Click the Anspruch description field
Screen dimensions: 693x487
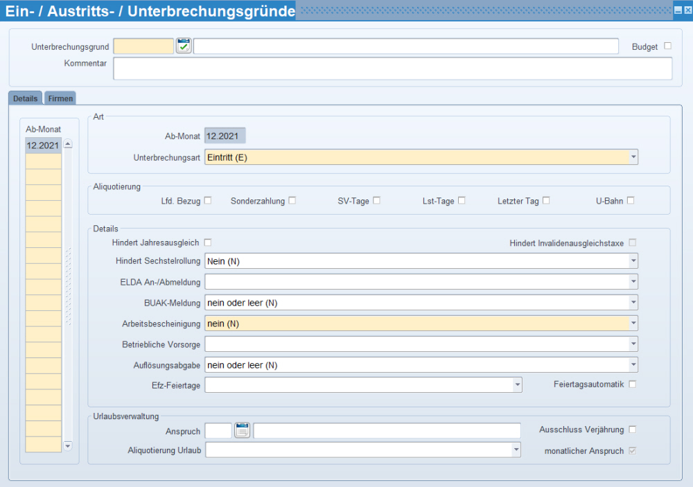point(387,430)
